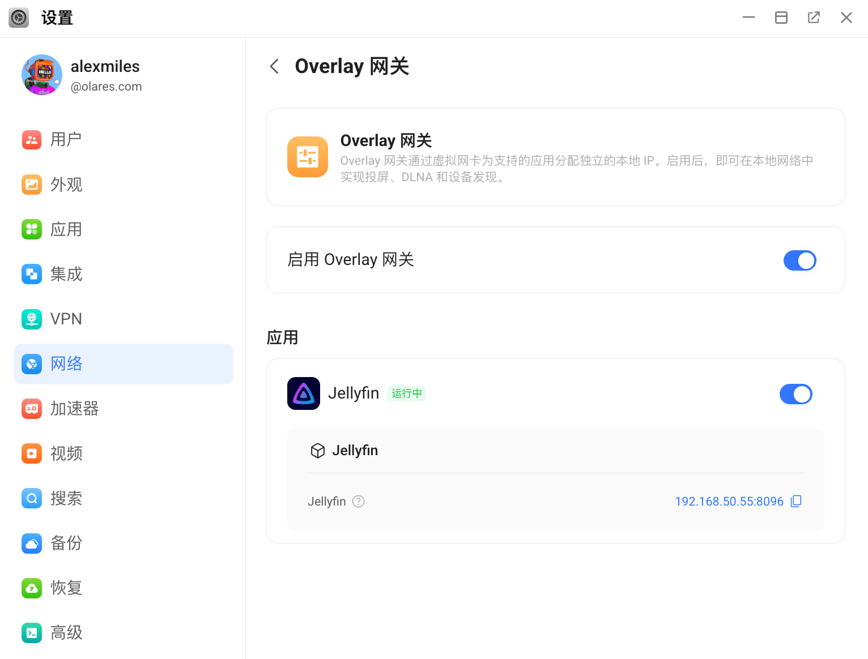868x659 pixels.
Task: Click the bold Jellyfin container heading
Action: point(355,451)
